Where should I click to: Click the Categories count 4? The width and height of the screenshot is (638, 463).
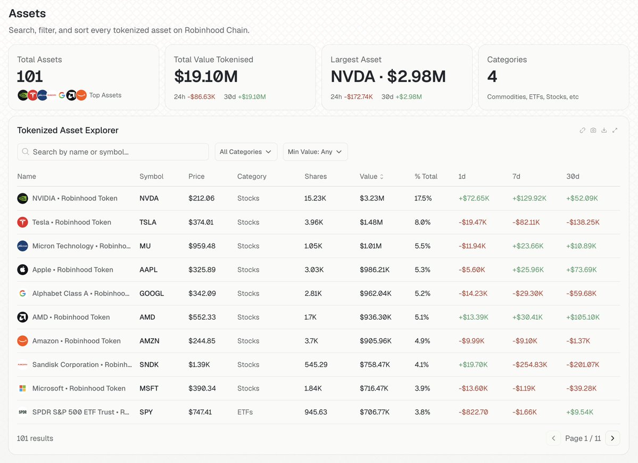(x=492, y=77)
